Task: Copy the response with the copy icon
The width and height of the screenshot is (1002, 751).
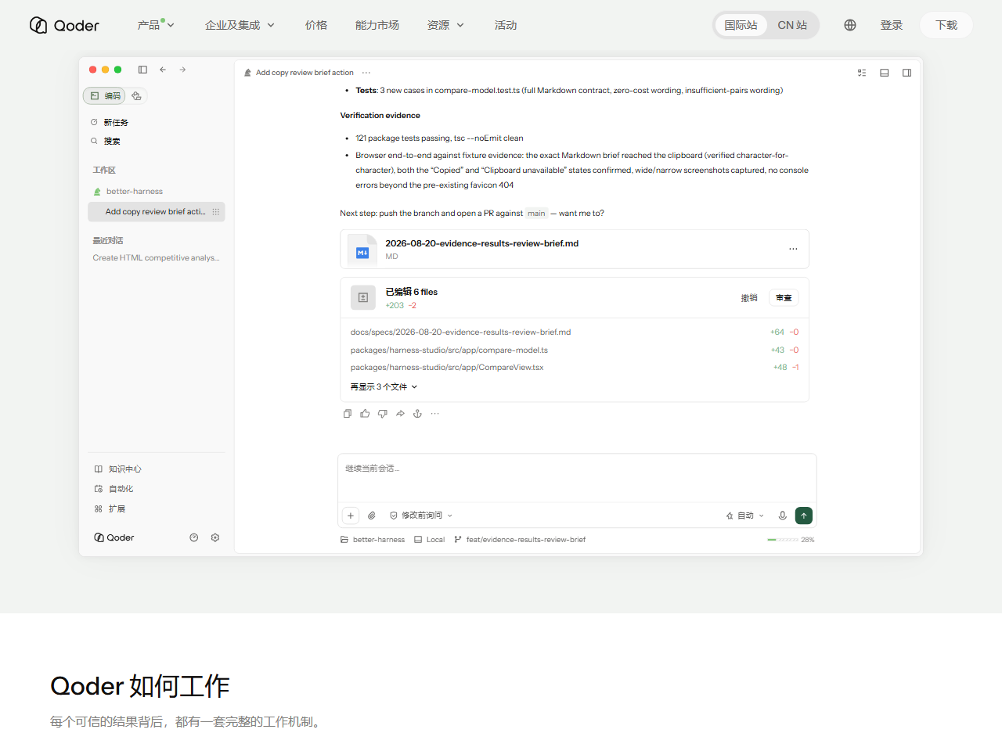Action: click(348, 414)
